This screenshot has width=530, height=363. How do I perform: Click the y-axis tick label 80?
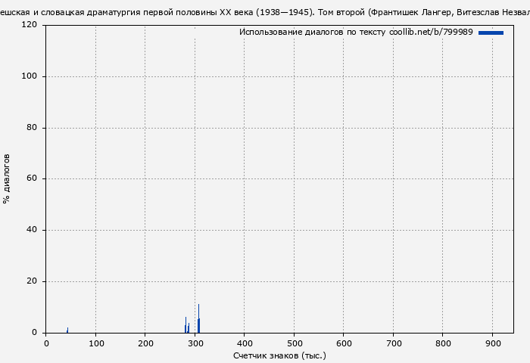[x=31, y=128]
